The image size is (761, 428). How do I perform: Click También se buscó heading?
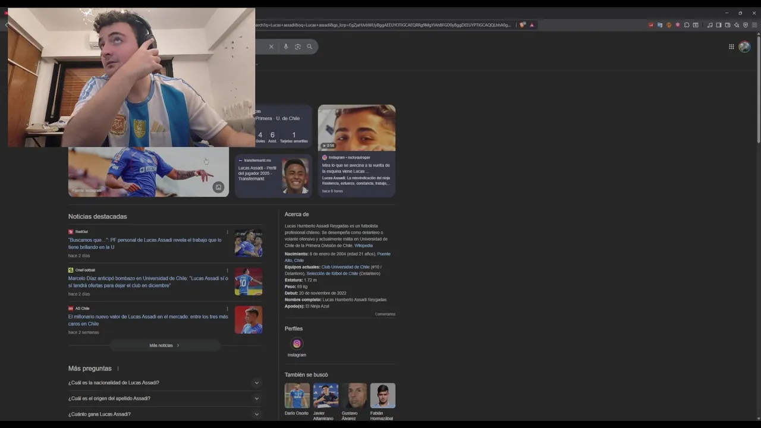coord(306,374)
